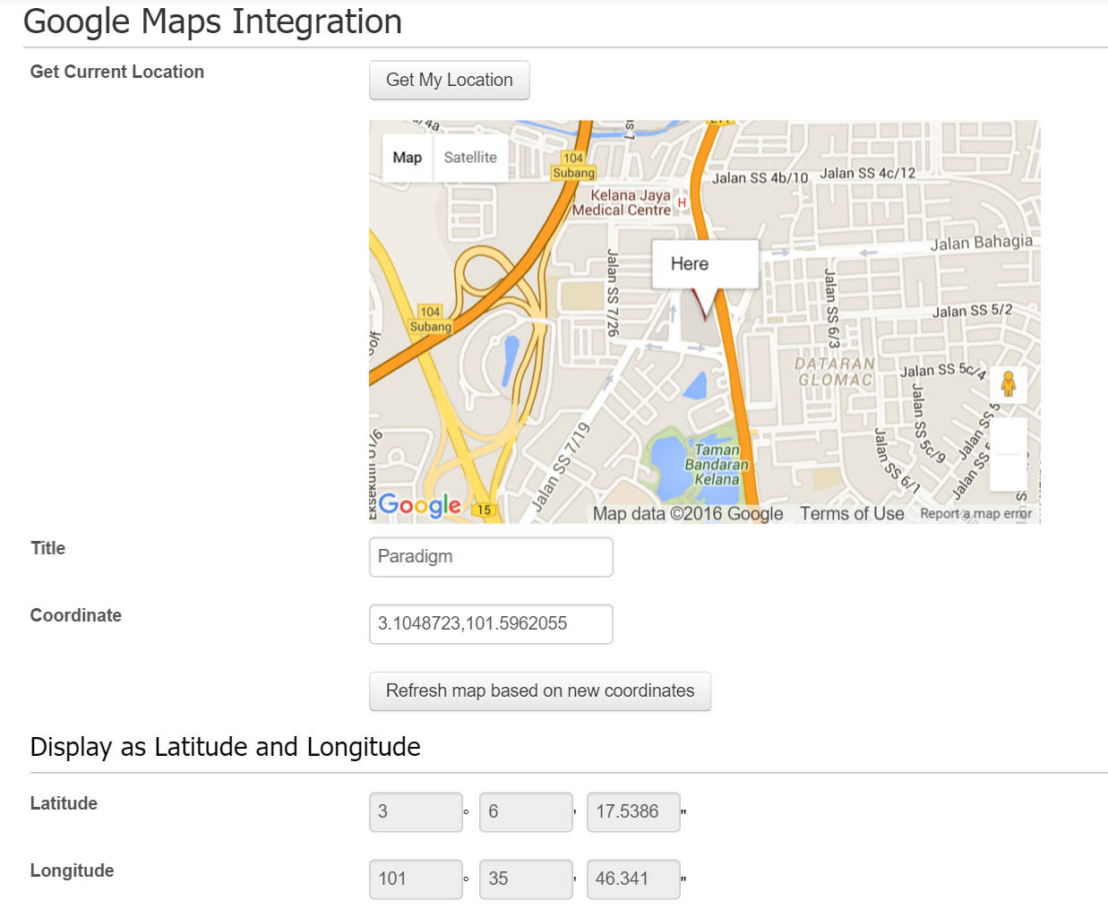Switch map view to Map tab
This screenshot has width=1108, height=909.
408,158
